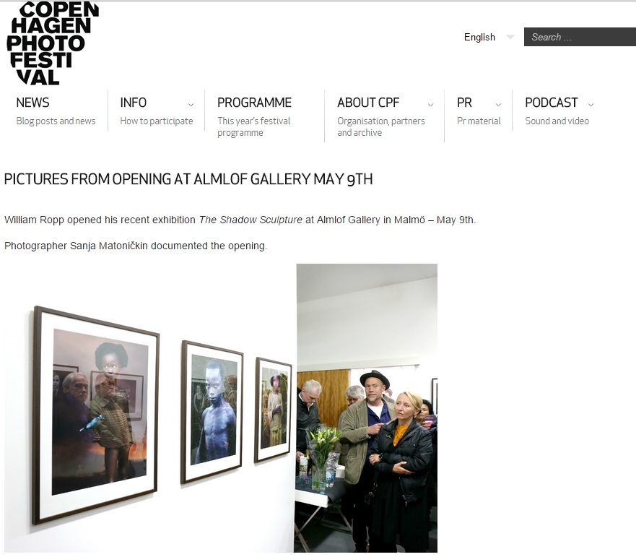Screen dimensions: 636x557
Task: Click the Copenhagen Photo Festival logo
Action: 53,43
